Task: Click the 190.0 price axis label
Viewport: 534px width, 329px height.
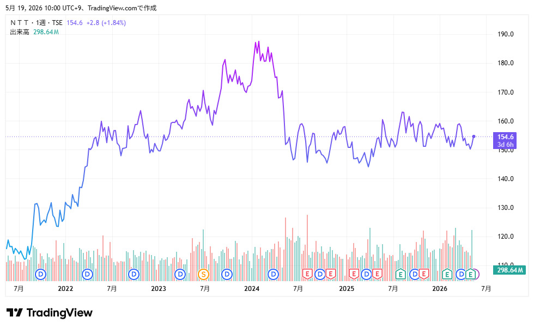Action: (x=506, y=34)
